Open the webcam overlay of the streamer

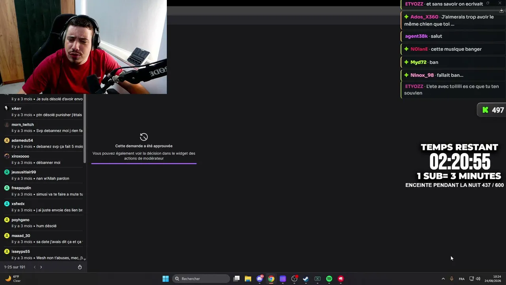(x=83, y=47)
